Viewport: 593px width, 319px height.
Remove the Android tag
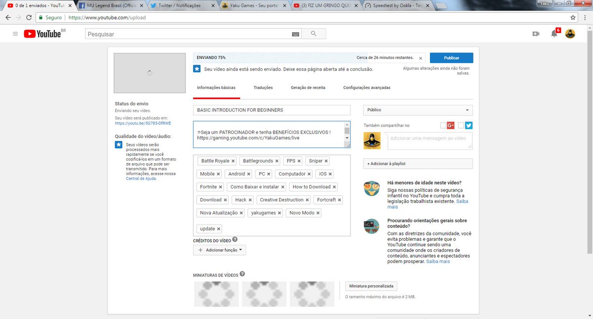click(249, 174)
